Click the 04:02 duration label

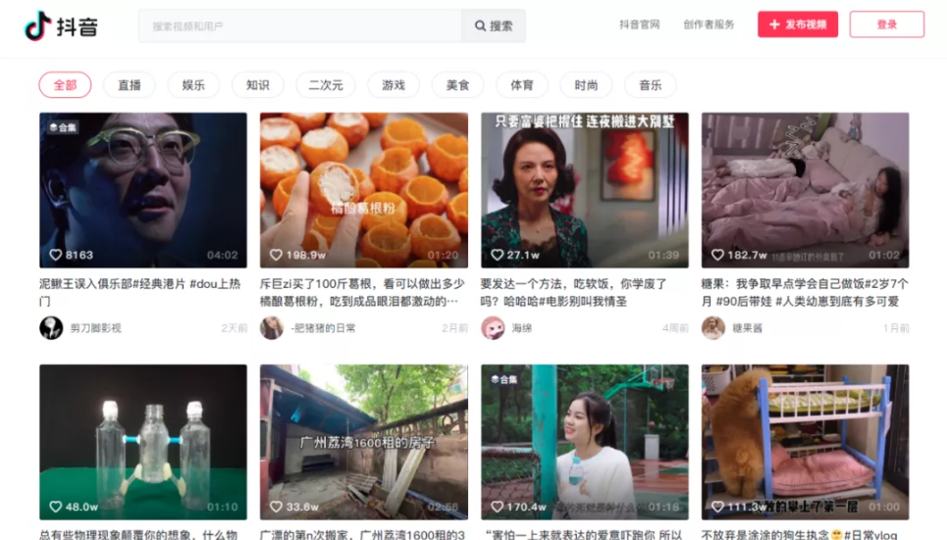tap(222, 255)
